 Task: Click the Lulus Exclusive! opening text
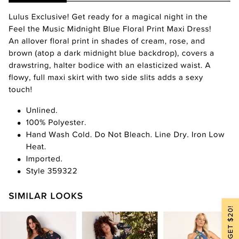(39, 17)
